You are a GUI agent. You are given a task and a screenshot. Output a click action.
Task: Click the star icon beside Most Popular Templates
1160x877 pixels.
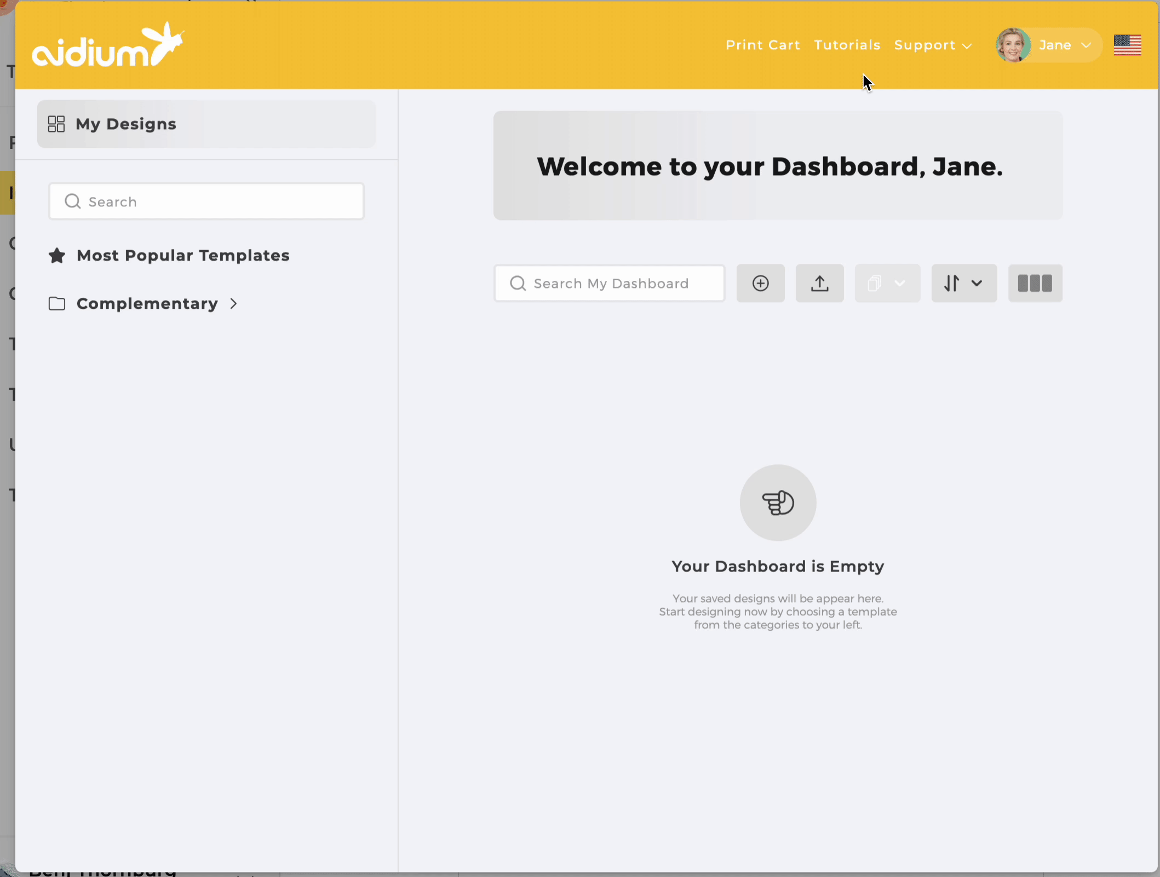coord(57,256)
